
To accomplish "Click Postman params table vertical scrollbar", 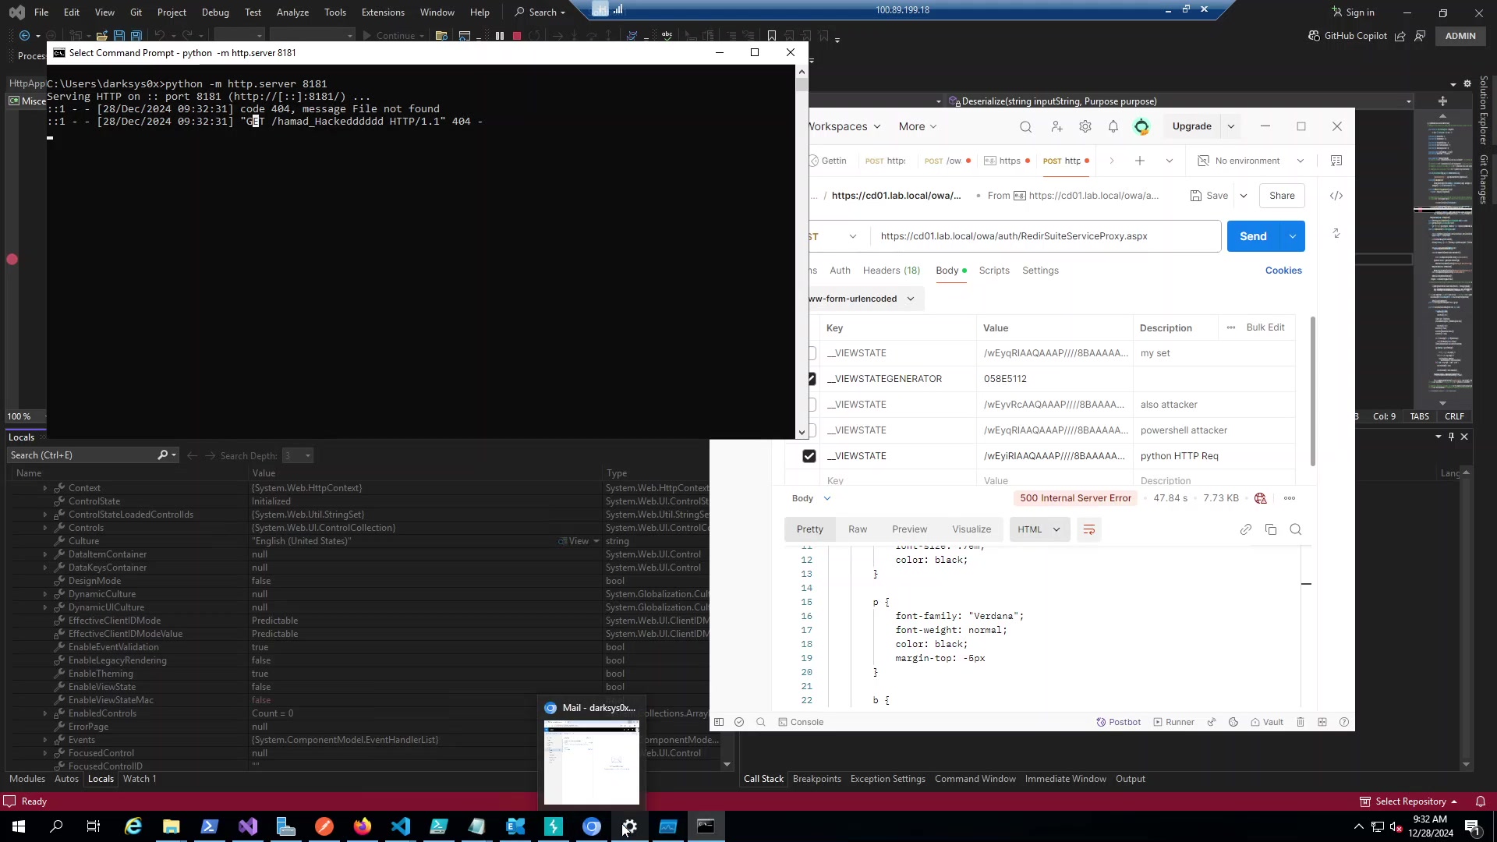I will pyautogui.click(x=1313, y=392).
